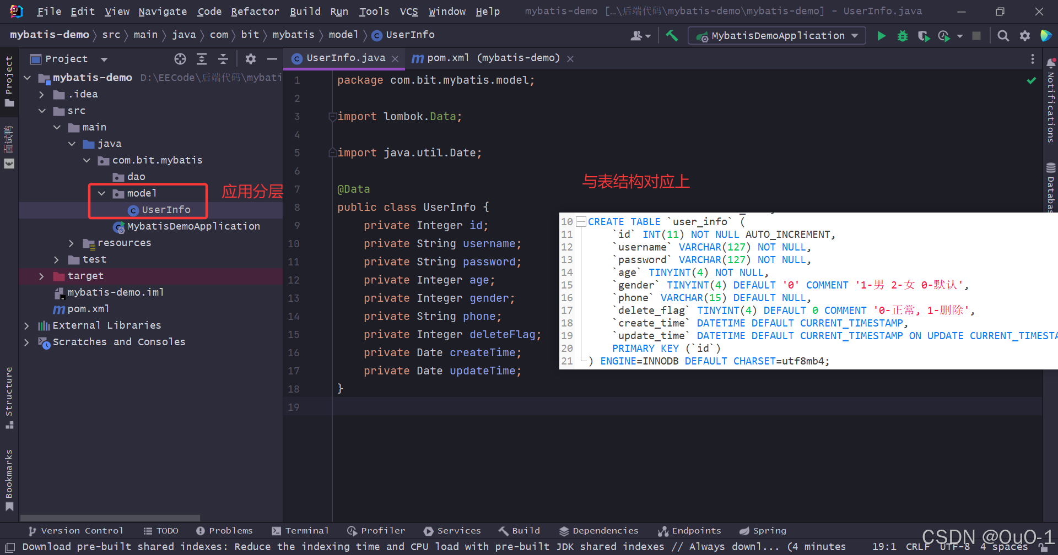Start debugging with the bug icon
Image resolution: width=1058 pixels, height=555 pixels.
pyautogui.click(x=903, y=36)
